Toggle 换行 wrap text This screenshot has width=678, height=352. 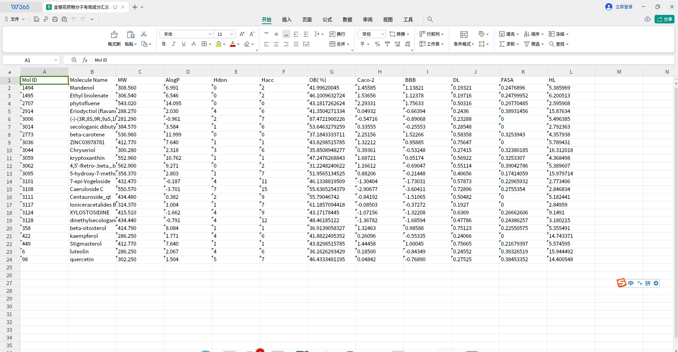[337, 34]
